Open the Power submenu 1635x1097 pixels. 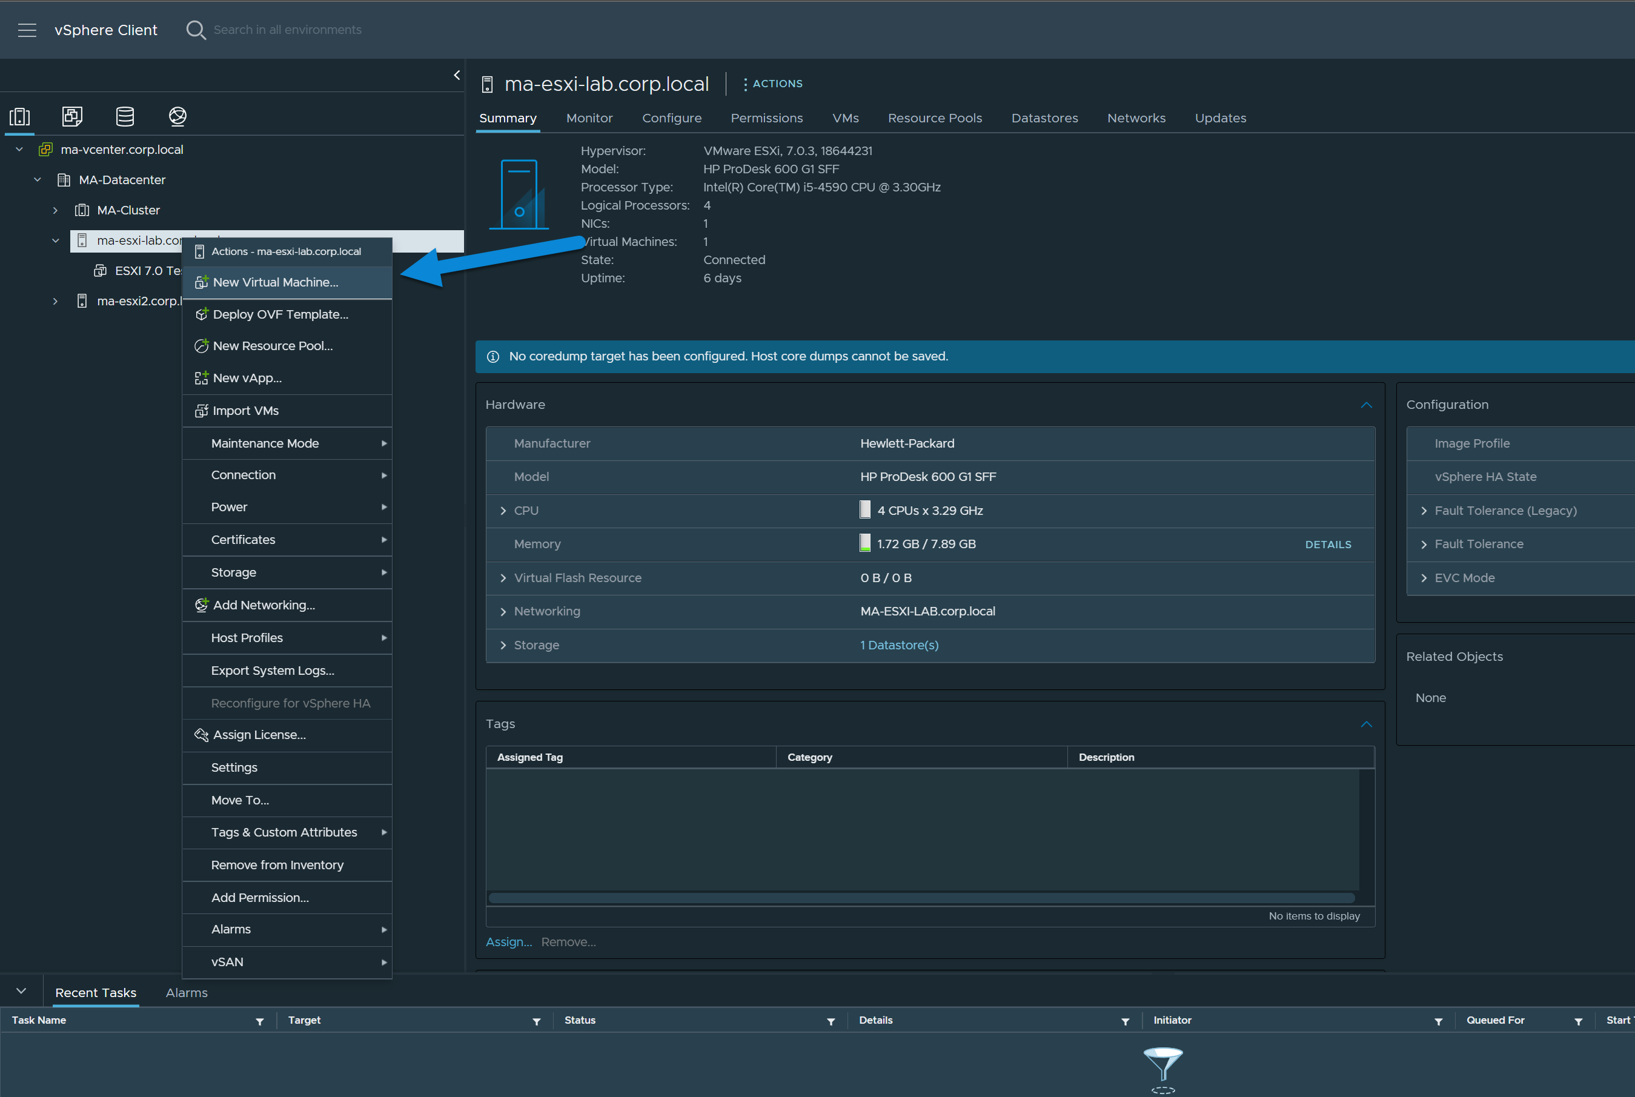point(287,507)
